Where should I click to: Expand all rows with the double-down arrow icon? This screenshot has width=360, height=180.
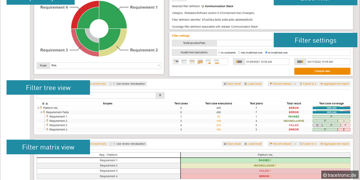tap(43, 103)
